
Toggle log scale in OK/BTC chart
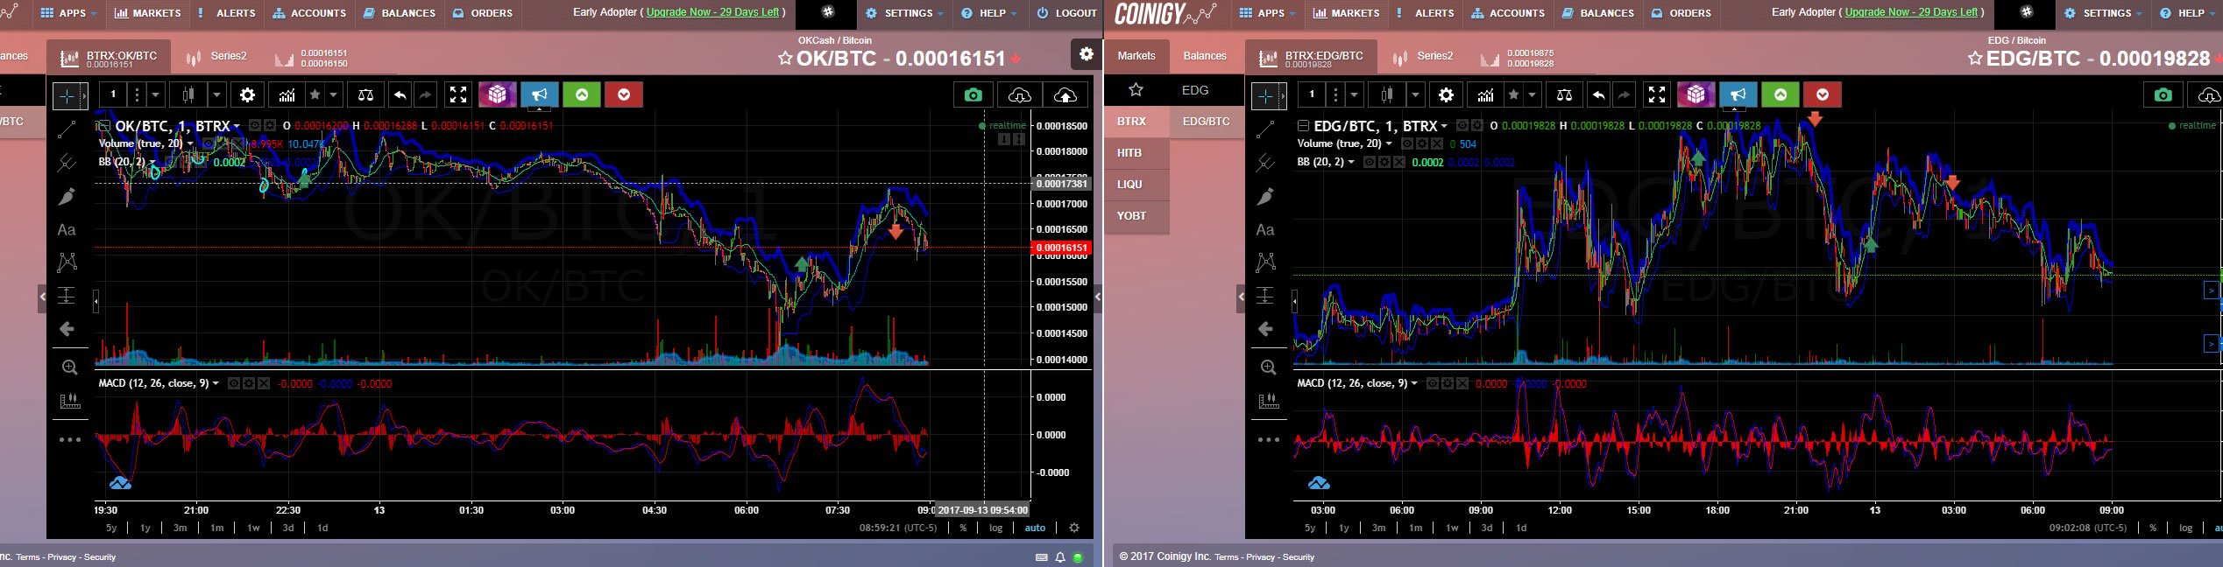(995, 528)
